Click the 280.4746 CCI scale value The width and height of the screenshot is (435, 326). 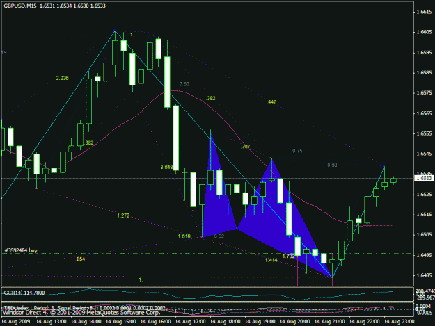[x=425, y=291]
